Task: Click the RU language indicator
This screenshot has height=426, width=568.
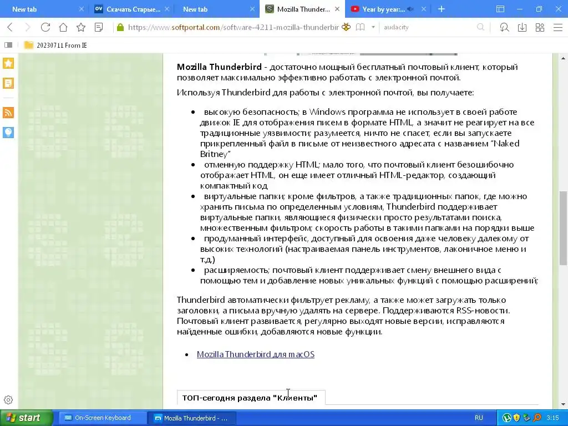Action: pyautogui.click(x=479, y=418)
